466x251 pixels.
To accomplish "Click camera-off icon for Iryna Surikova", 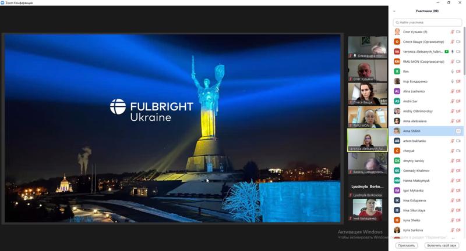I will tap(458, 230).
